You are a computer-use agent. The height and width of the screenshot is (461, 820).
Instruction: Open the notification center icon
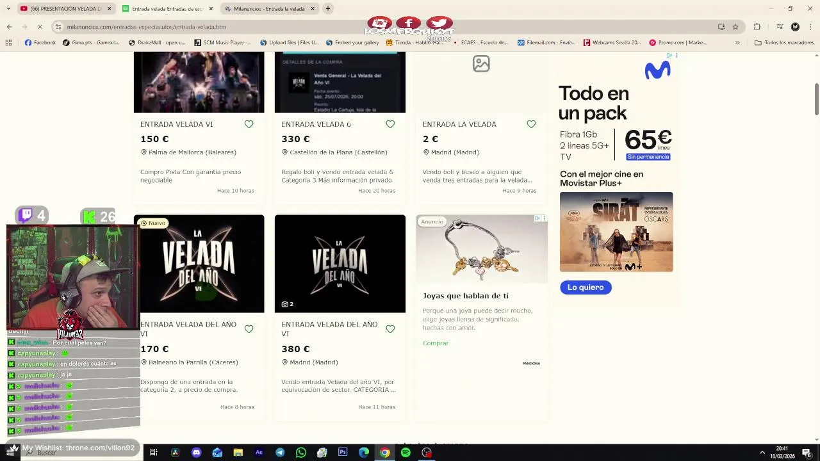tap(807, 453)
